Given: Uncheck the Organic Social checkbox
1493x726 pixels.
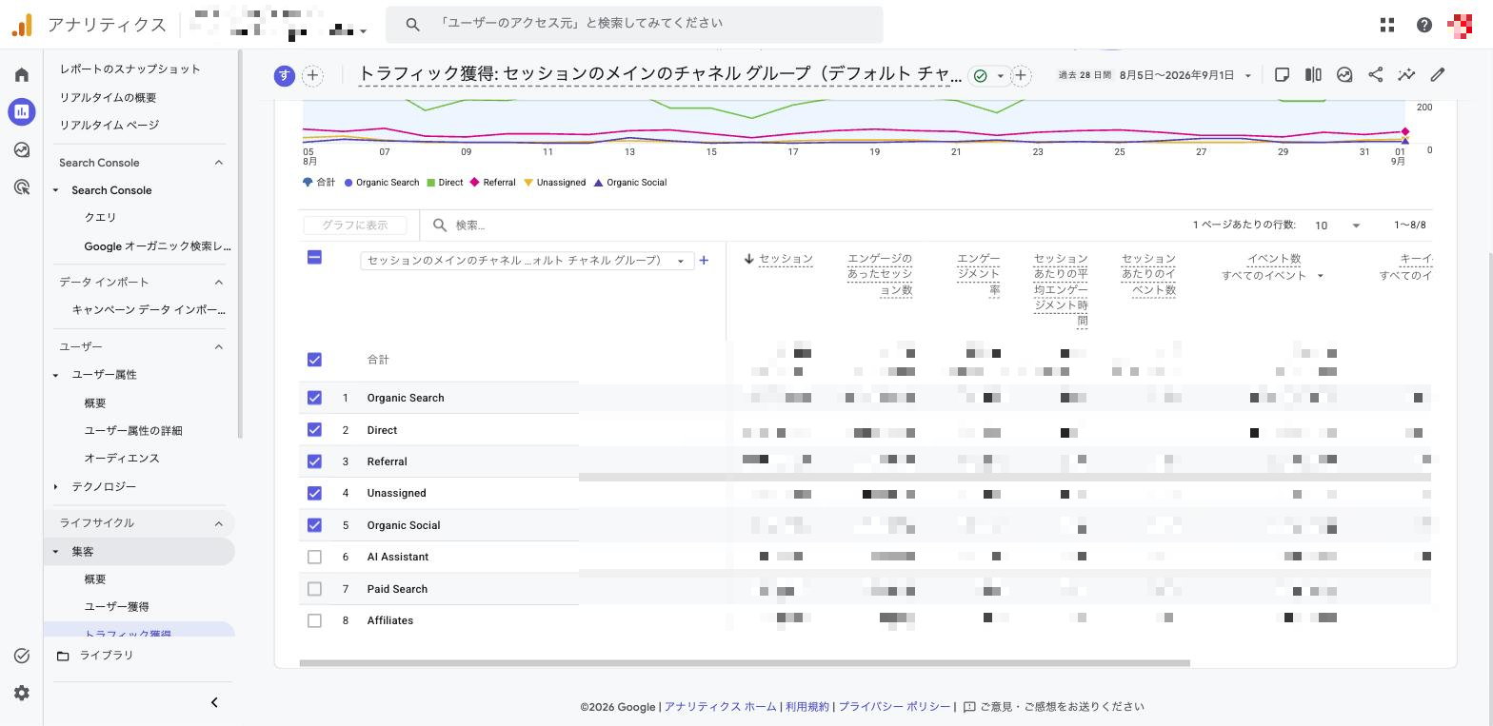Looking at the screenshot, I should click(x=314, y=525).
